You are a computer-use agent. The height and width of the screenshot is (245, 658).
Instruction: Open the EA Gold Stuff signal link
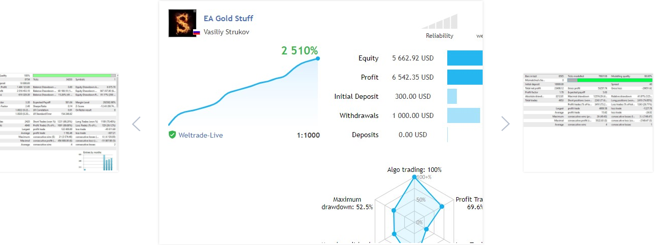pyautogui.click(x=228, y=19)
